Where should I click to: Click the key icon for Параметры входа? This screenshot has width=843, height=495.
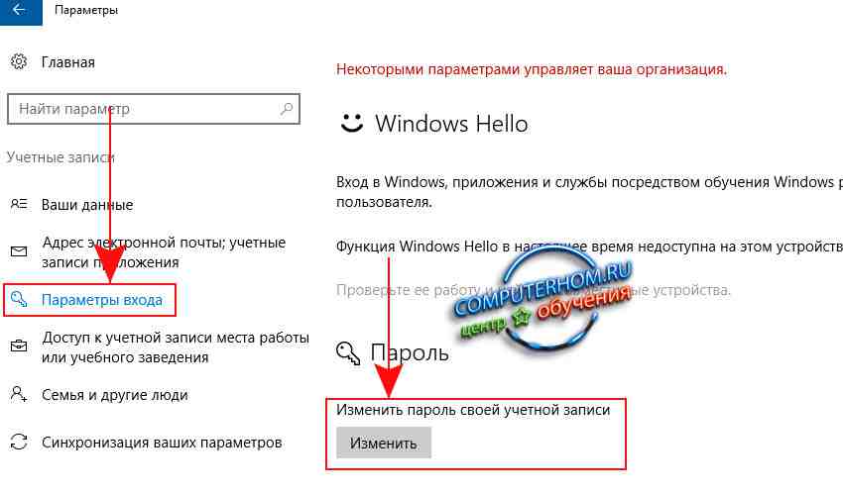pyautogui.click(x=19, y=300)
